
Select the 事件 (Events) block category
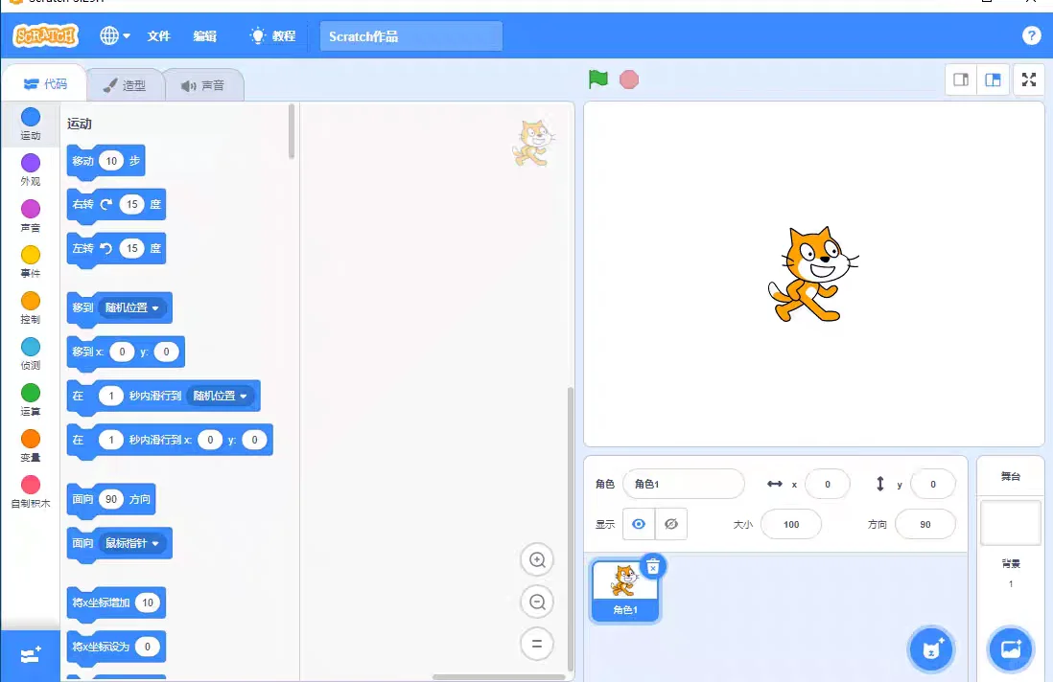[x=30, y=261]
